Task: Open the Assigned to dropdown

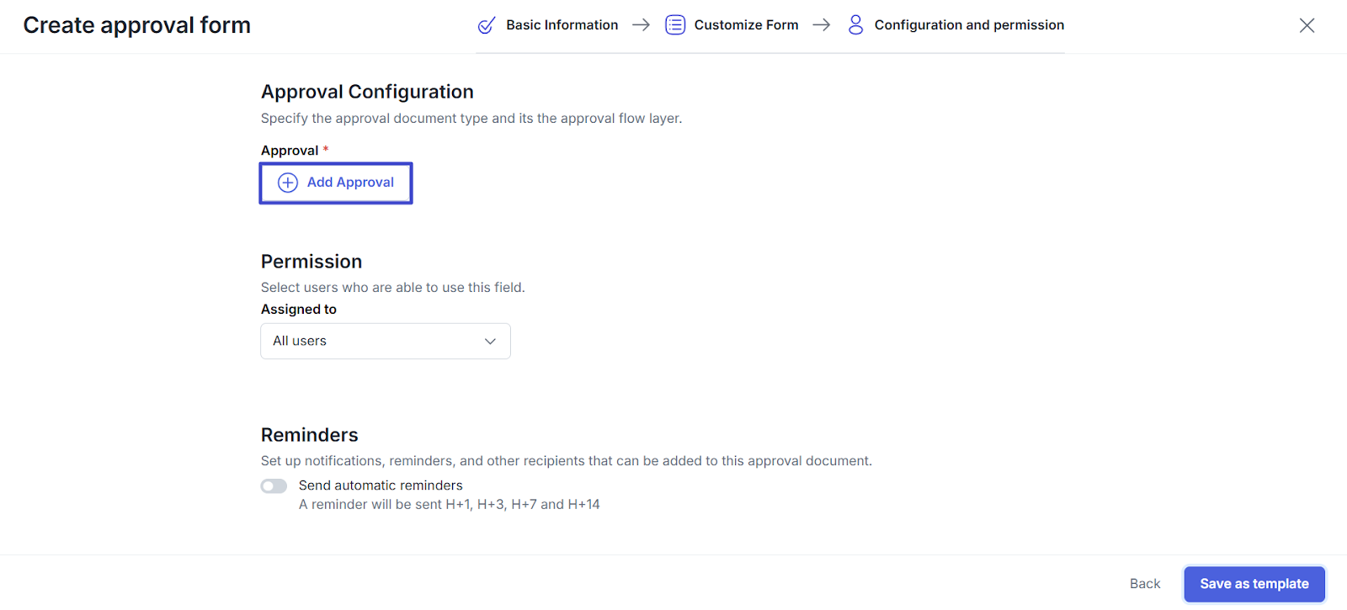Action: [385, 341]
